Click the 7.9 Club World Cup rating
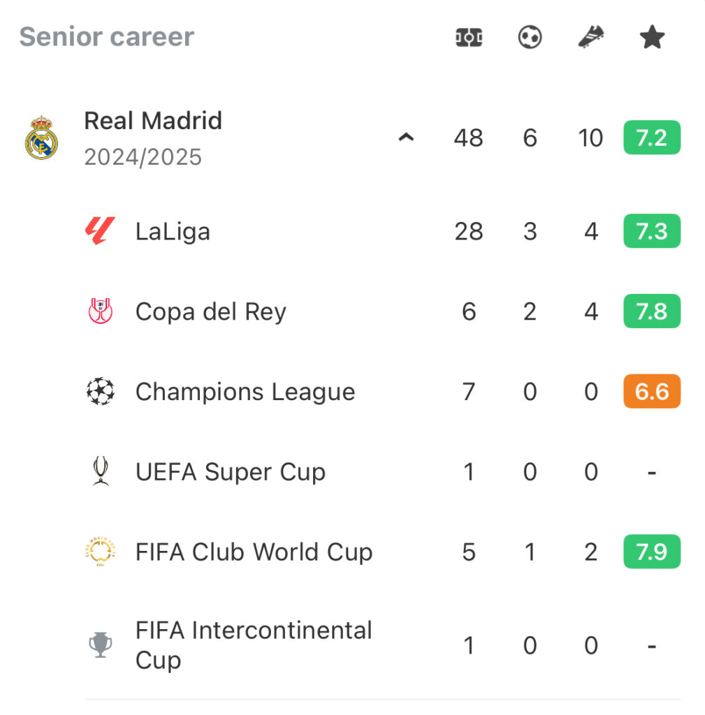This screenshot has height=715, width=705. [x=652, y=552]
